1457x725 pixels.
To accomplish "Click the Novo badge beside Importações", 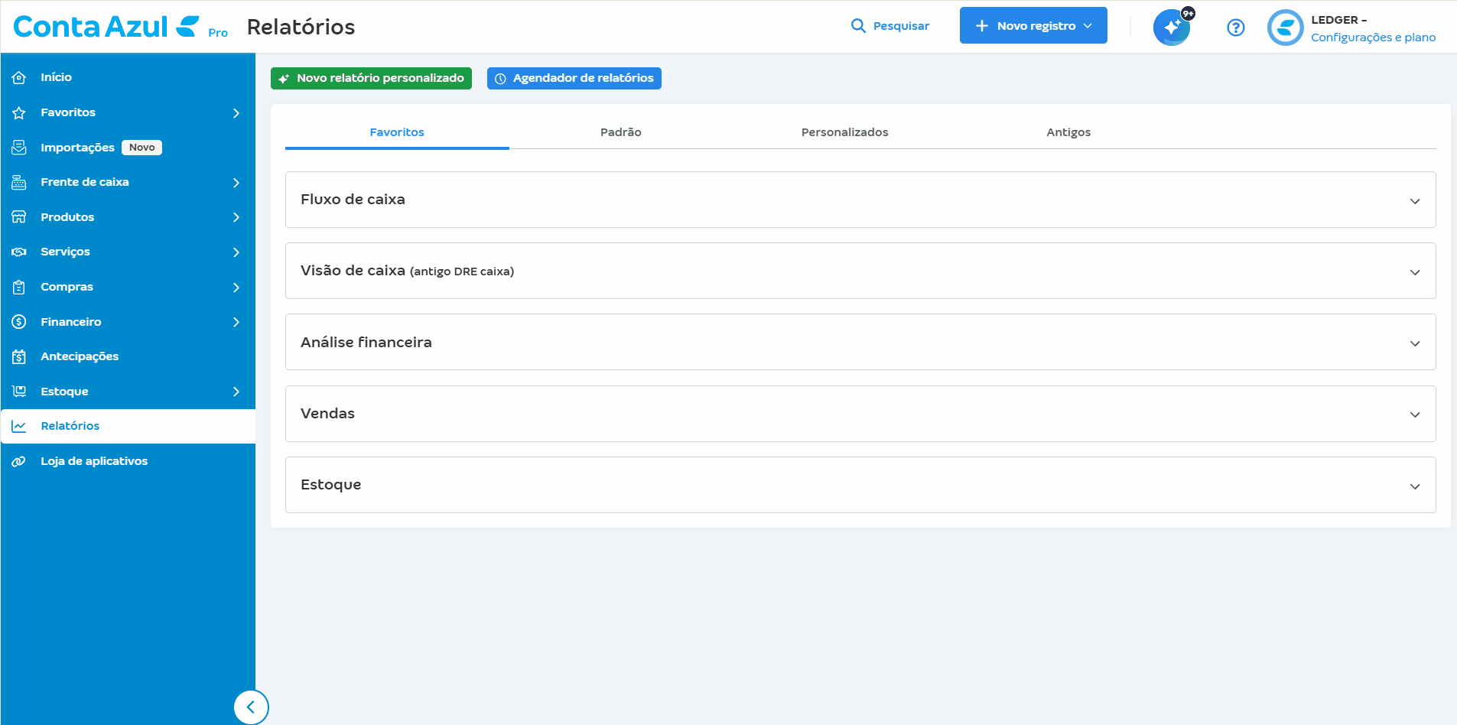I will (142, 148).
